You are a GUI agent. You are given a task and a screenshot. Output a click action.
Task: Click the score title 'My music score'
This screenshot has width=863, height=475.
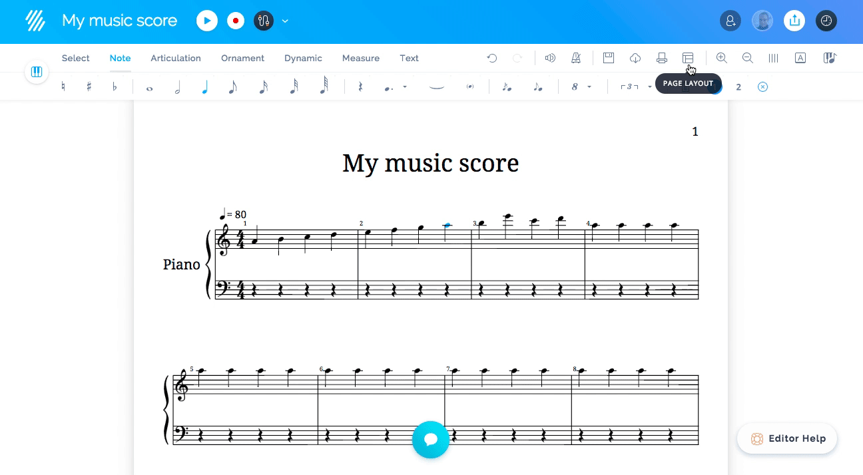click(430, 163)
